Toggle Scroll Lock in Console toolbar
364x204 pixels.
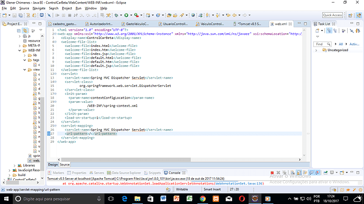click(x=299, y=173)
